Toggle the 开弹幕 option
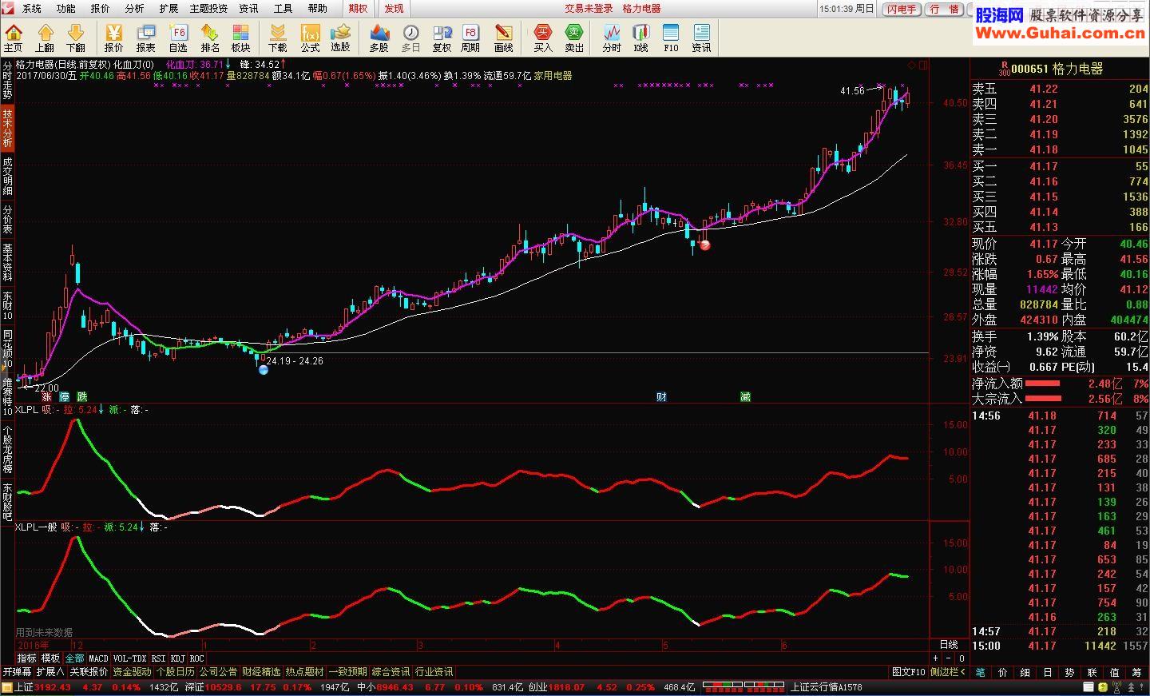 (17, 672)
